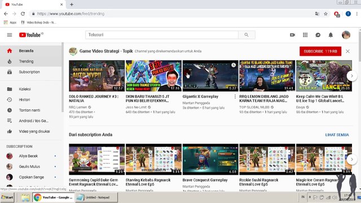The height and width of the screenshot is (203, 361).
Task: Click the YouTube browser tab
Action: pos(34,5)
